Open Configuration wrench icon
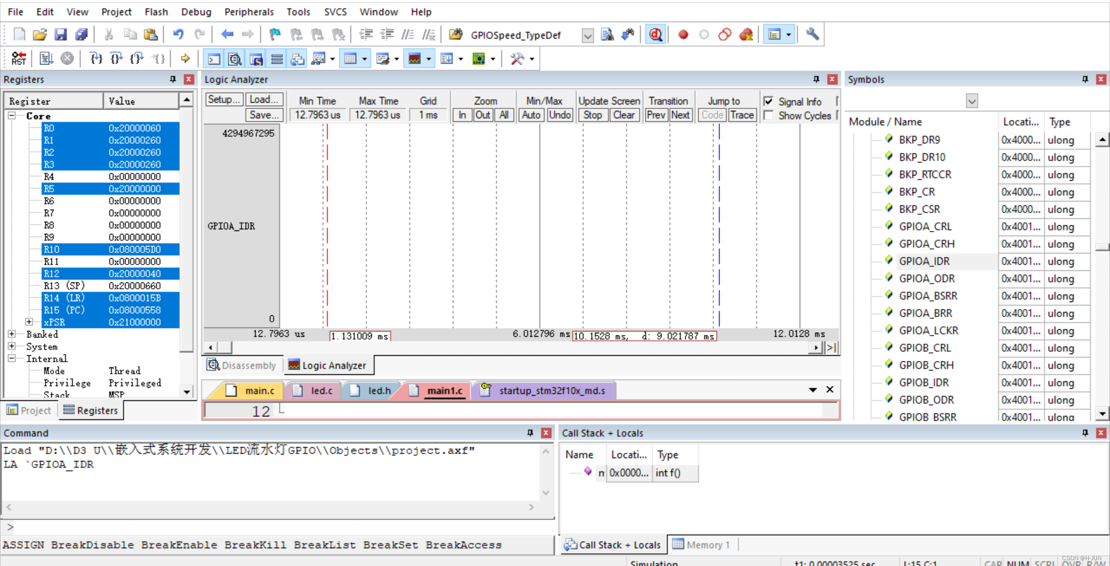This screenshot has width=1110, height=566. point(812,35)
